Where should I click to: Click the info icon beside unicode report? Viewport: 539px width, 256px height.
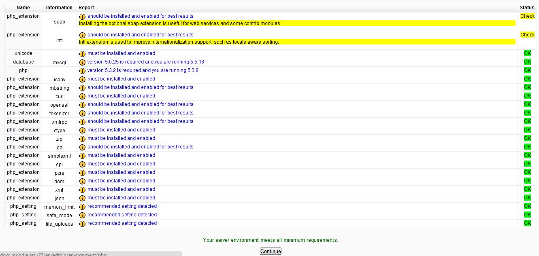(x=83, y=54)
